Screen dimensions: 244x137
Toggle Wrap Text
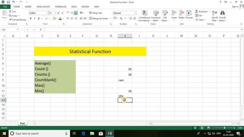[96, 13]
